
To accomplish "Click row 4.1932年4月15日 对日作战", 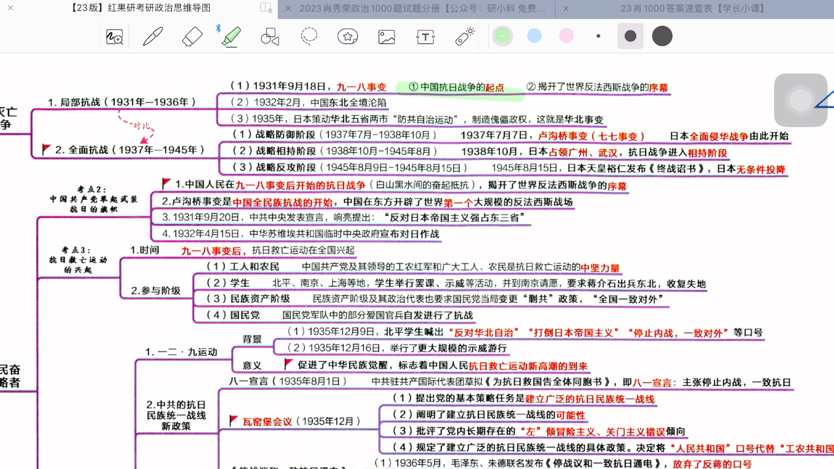I will pos(301,234).
